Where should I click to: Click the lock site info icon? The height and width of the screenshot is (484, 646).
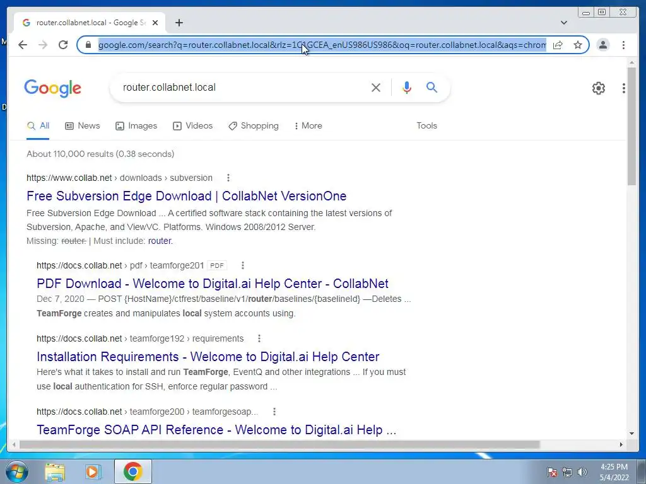(88, 45)
